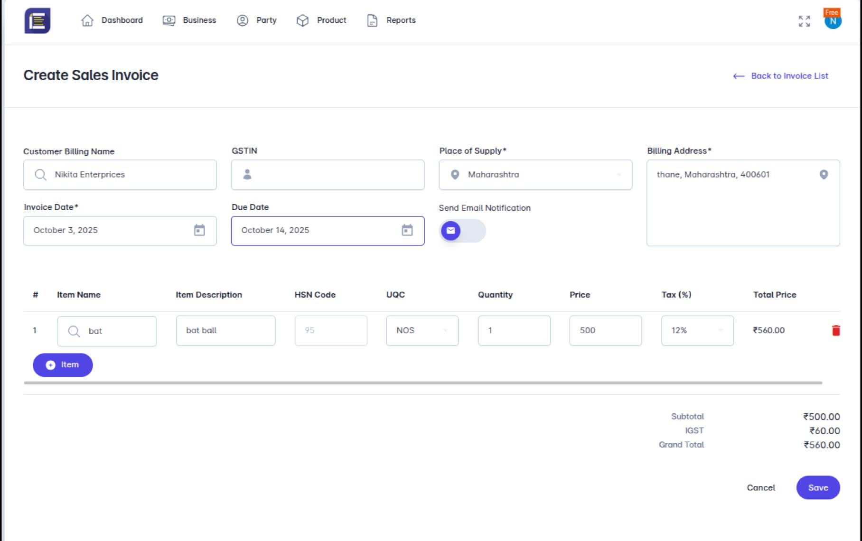Click the location pin in Billing Address

(824, 175)
